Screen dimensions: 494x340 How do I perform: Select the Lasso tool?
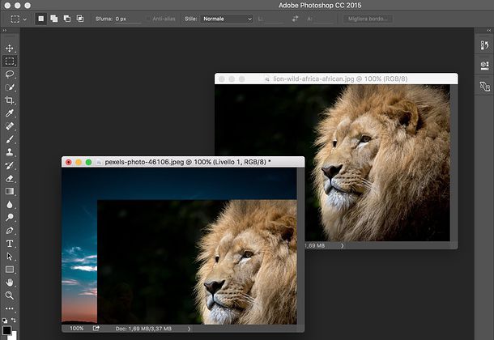(10, 74)
